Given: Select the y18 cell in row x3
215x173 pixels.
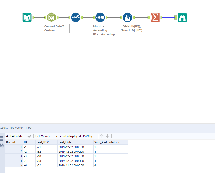Looking at the screenshot, I should point(46,156).
